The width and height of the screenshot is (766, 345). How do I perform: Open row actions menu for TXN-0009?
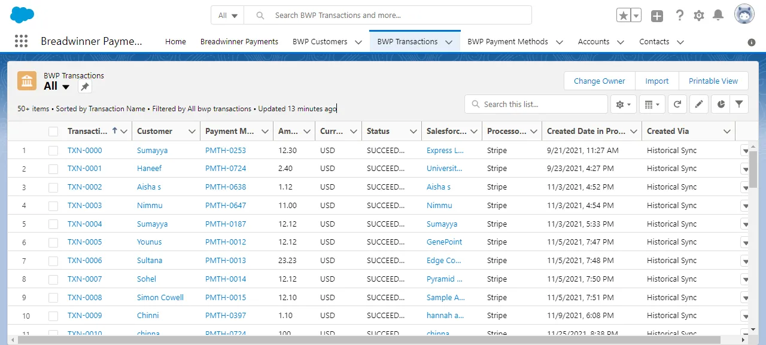(x=744, y=316)
